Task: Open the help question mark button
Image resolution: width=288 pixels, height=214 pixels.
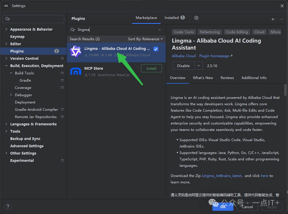Action: coord(8,207)
